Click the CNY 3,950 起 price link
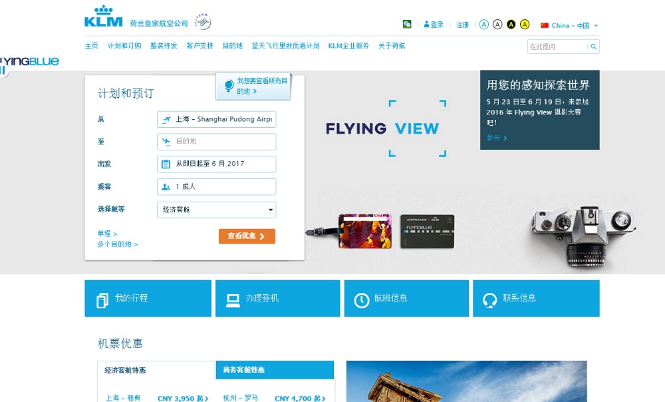 pos(183,398)
